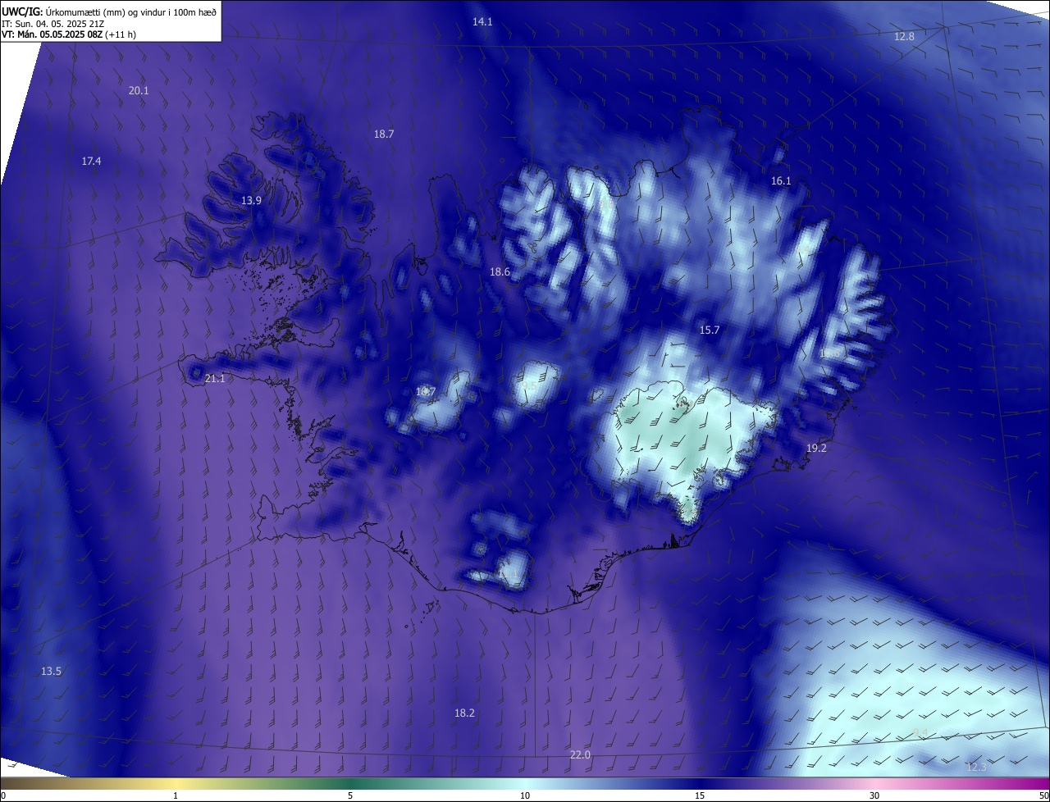Click the 14.1 value on the map
This screenshot has height=802, width=1050.
[482, 21]
